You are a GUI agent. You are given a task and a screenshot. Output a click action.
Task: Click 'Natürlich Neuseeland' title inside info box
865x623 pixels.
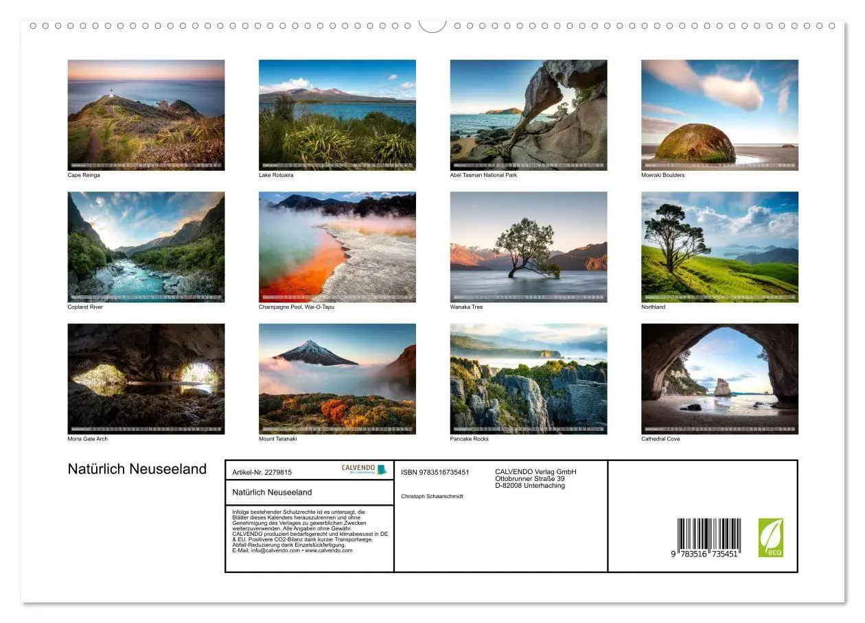[x=273, y=492]
